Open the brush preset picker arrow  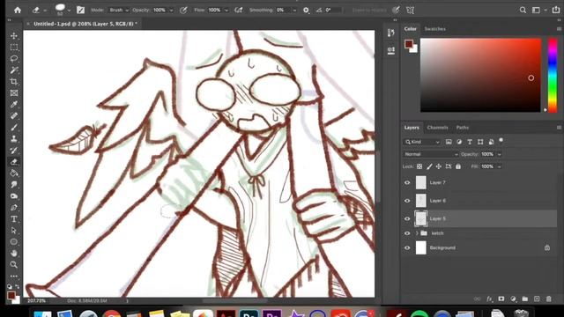pyautogui.click(x=69, y=11)
